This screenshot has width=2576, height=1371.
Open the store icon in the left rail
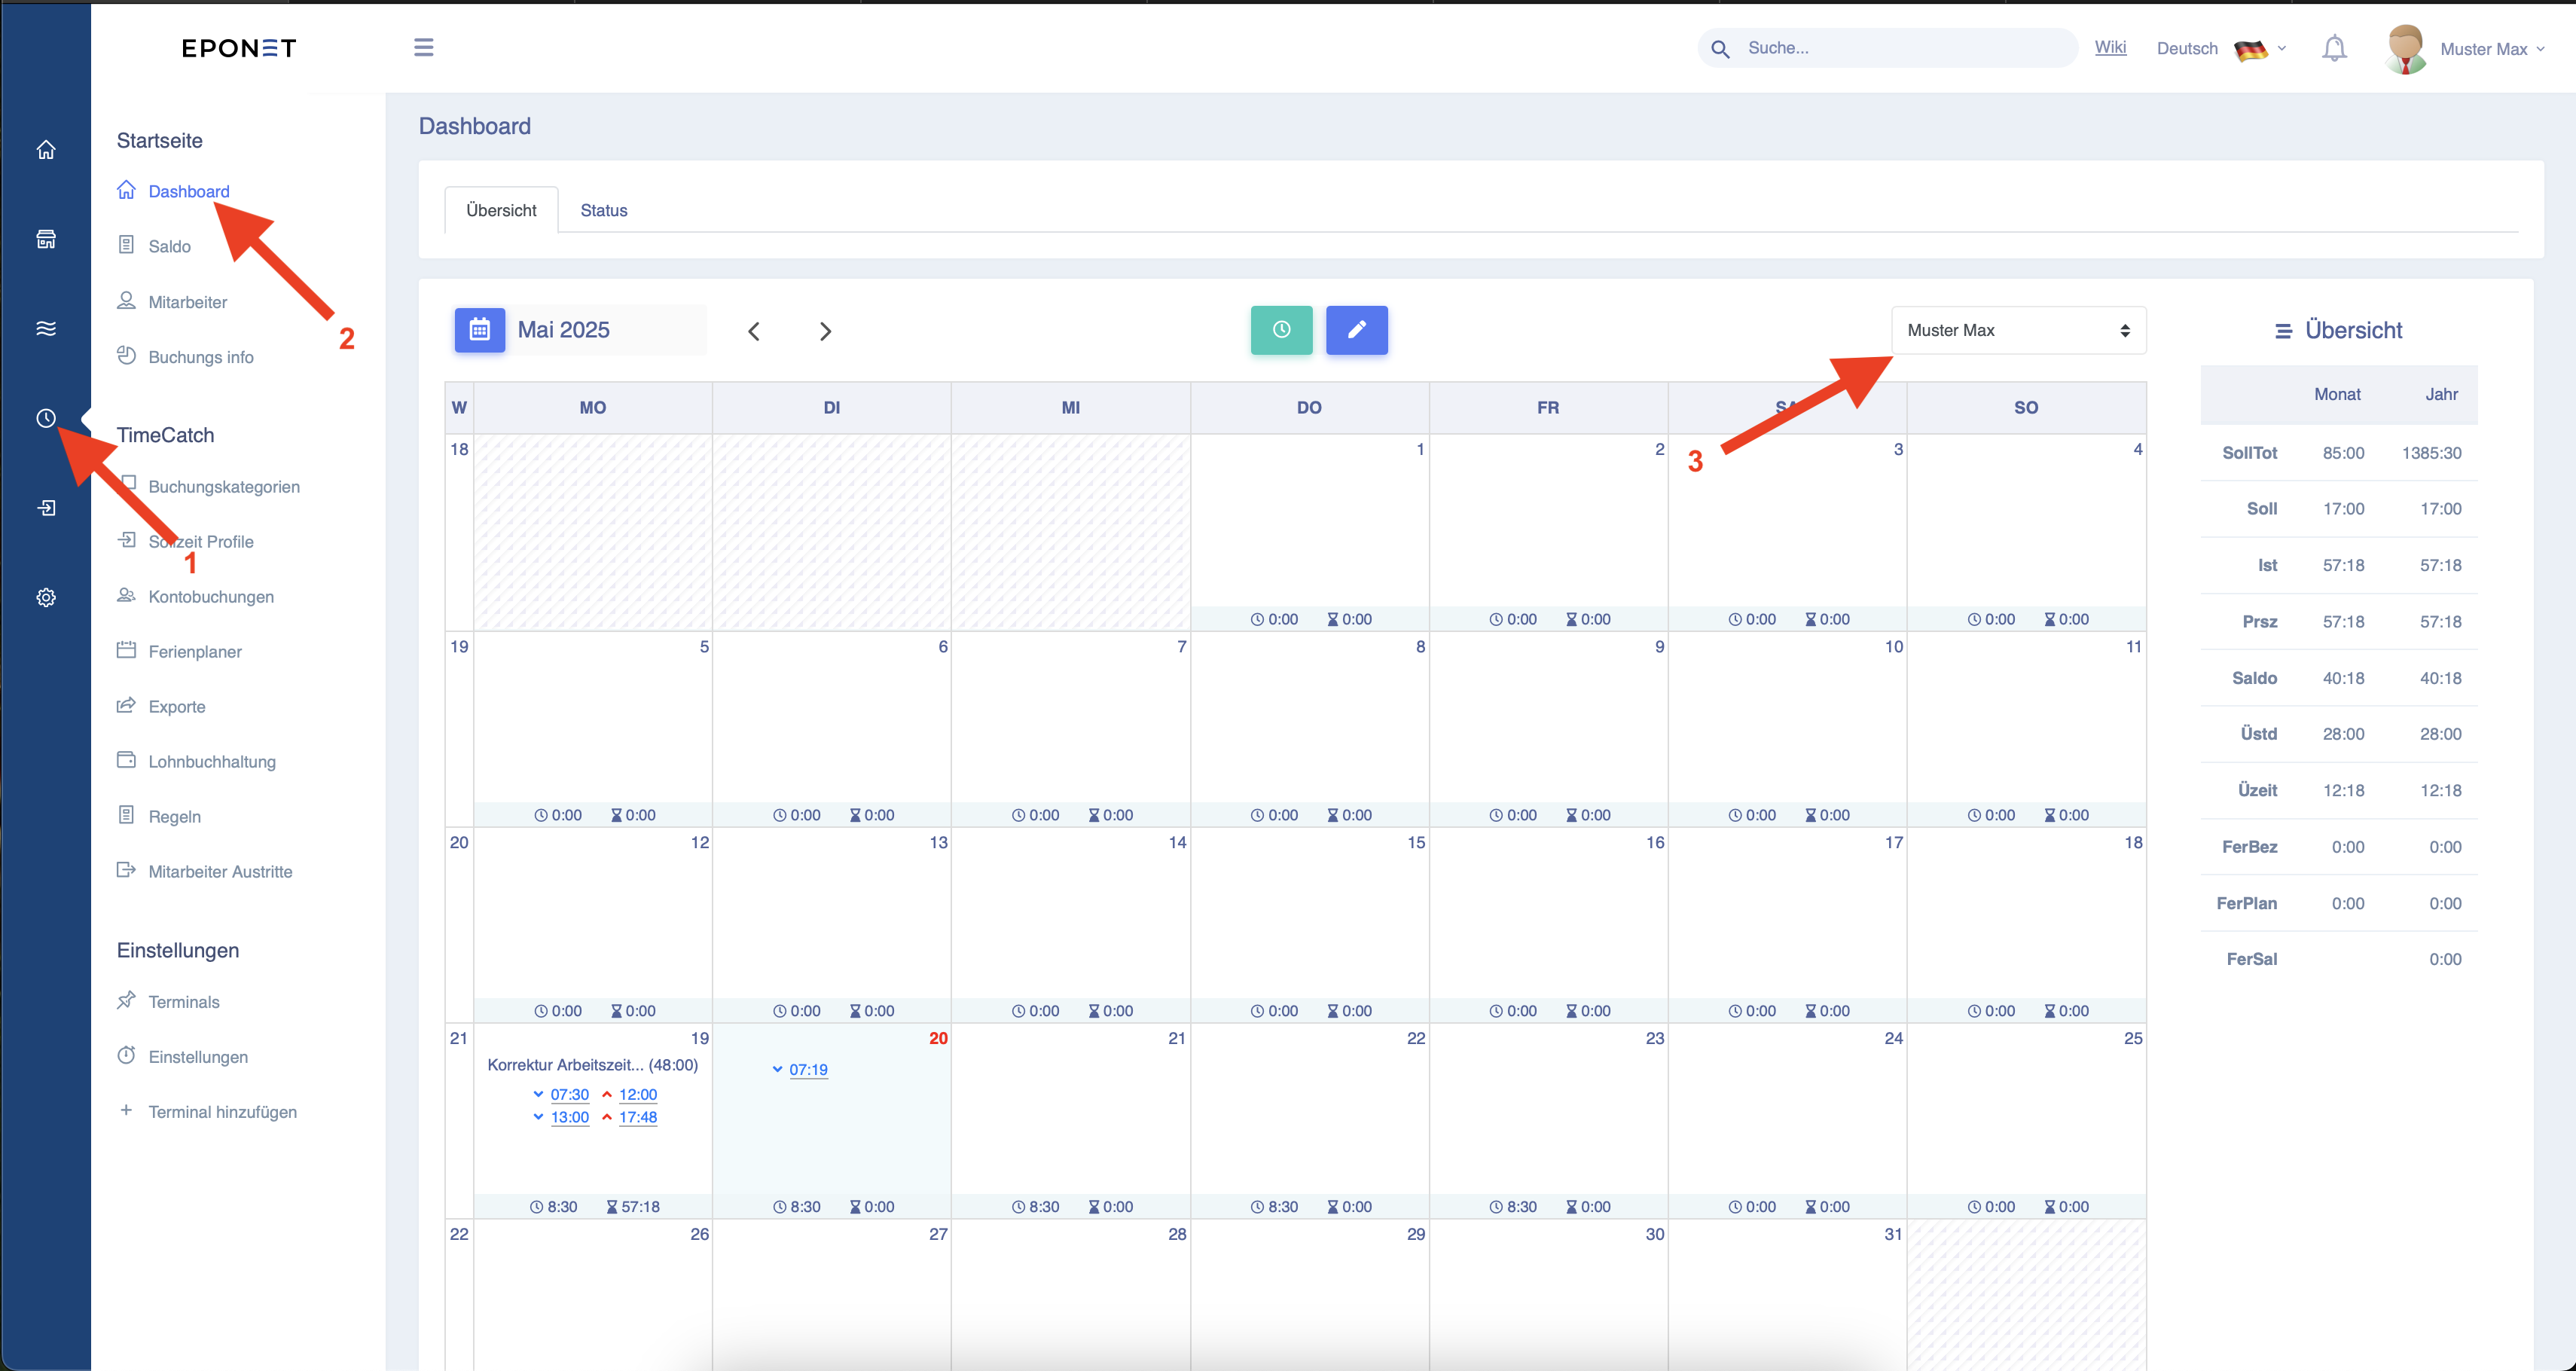pos(46,239)
